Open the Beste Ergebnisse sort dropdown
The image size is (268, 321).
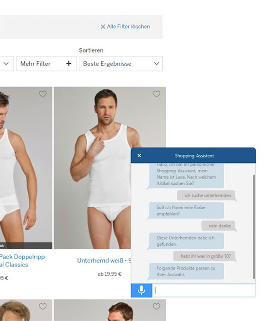(121, 64)
